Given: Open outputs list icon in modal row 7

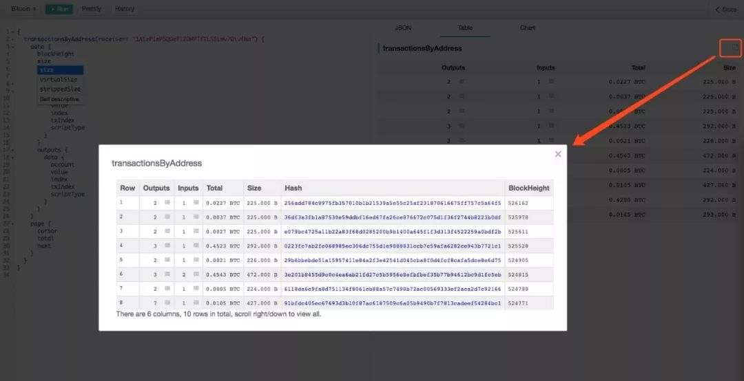Looking at the screenshot, I should [167, 288].
